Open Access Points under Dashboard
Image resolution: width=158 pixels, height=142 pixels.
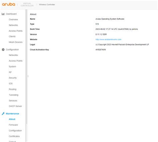tap(16, 31)
